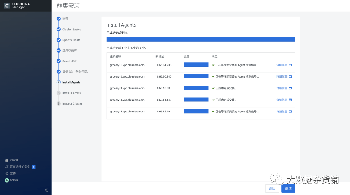Click the Specify Hosts checkmark icon
This screenshot has height=195, width=350.
point(58,40)
